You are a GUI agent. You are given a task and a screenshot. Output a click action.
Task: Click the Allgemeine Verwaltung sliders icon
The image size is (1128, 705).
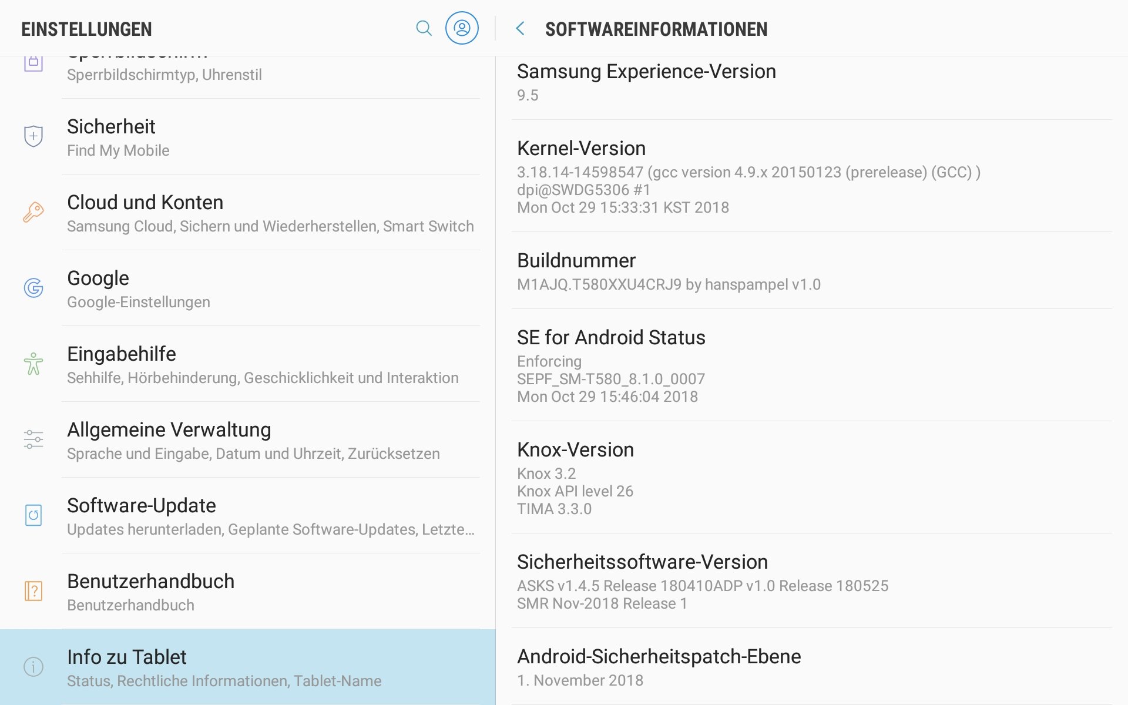point(33,439)
